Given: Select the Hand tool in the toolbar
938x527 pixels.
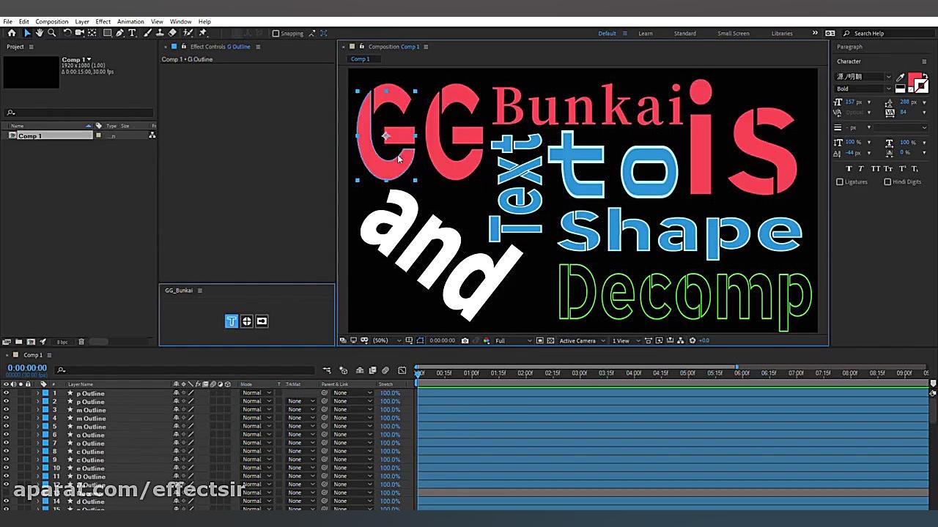Looking at the screenshot, I should pos(39,33).
